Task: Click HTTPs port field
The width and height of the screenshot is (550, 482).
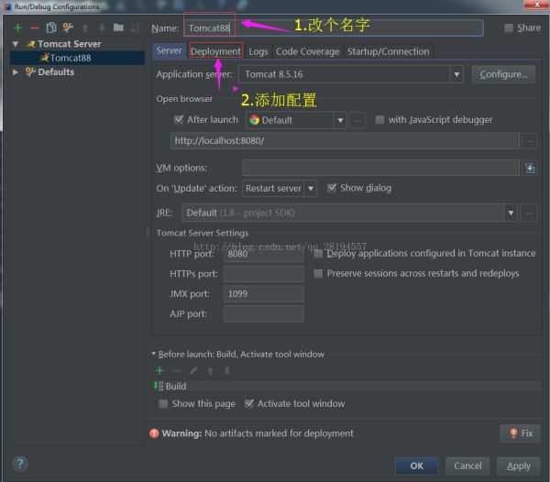Action: click(x=264, y=274)
